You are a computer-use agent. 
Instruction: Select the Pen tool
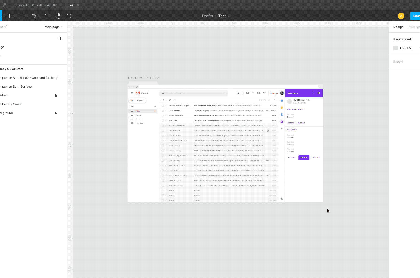coord(34,16)
